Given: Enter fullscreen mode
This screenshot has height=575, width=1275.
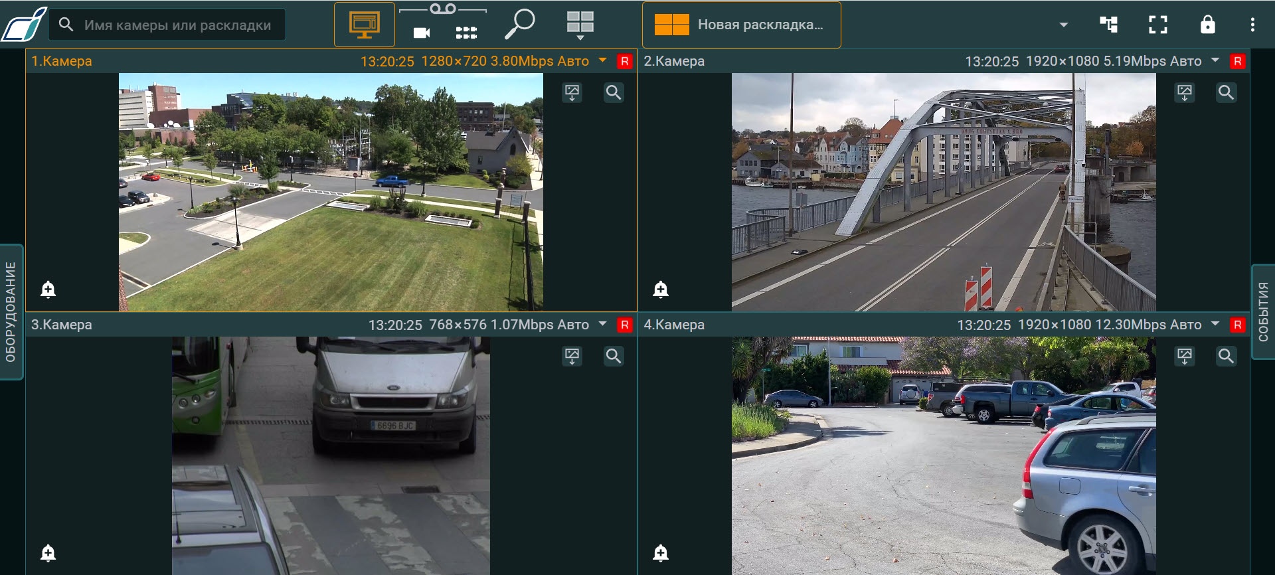Looking at the screenshot, I should pyautogui.click(x=1157, y=25).
